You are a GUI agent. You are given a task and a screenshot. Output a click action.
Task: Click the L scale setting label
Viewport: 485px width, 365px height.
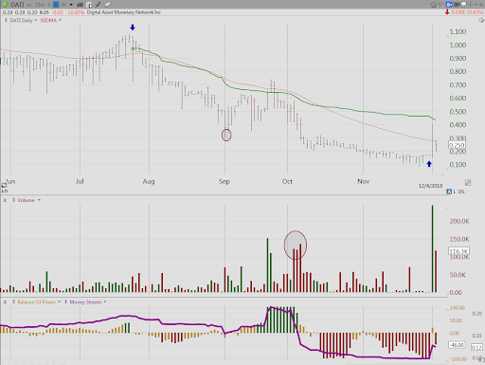pyautogui.click(x=455, y=192)
